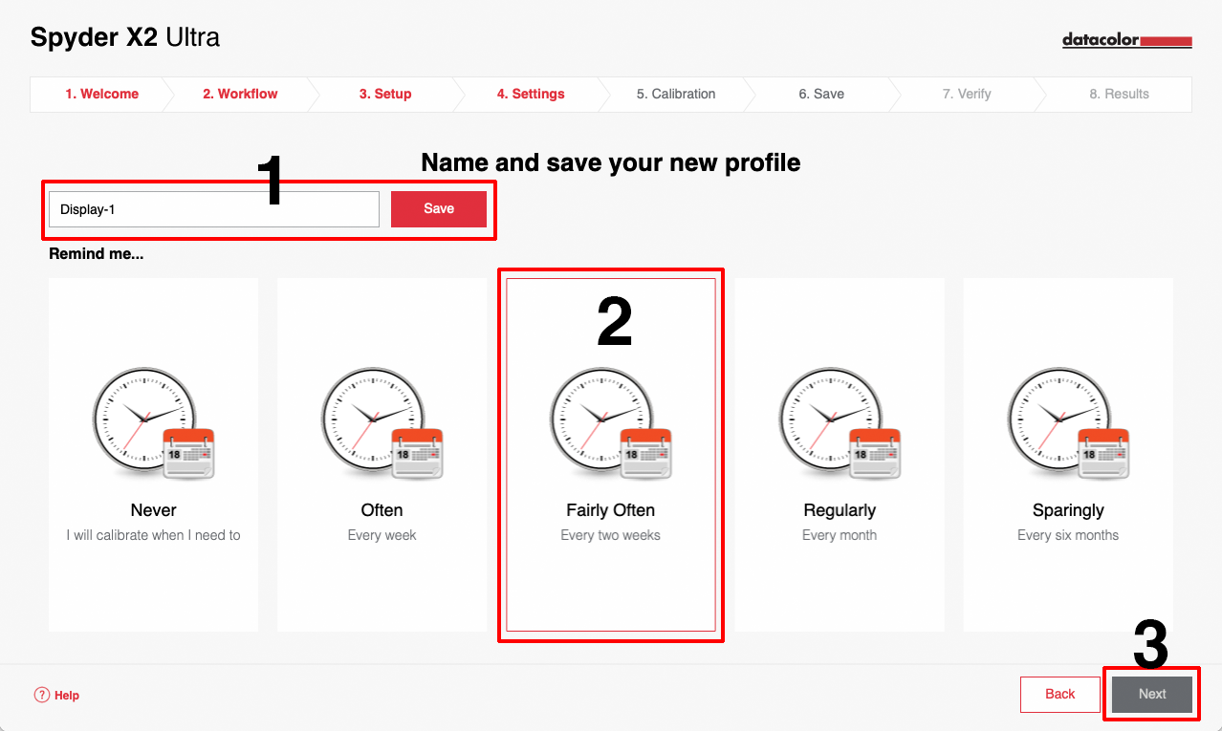Image resolution: width=1222 pixels, height=731 pixels.
Task: Click the text 'Every month'
Action: click(840, 535)
